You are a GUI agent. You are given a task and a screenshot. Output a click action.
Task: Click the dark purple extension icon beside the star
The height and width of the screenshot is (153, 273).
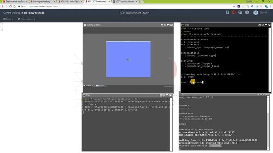238,6
